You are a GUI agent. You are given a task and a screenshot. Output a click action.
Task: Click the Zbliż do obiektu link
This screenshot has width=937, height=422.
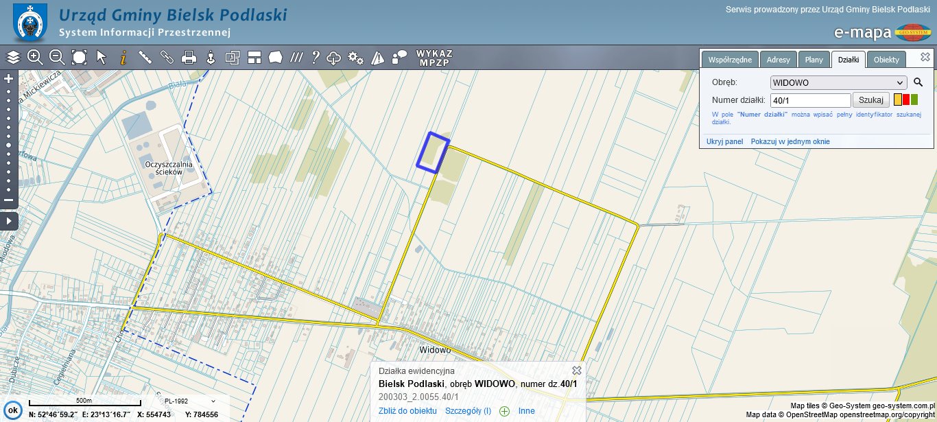point(407,411)
